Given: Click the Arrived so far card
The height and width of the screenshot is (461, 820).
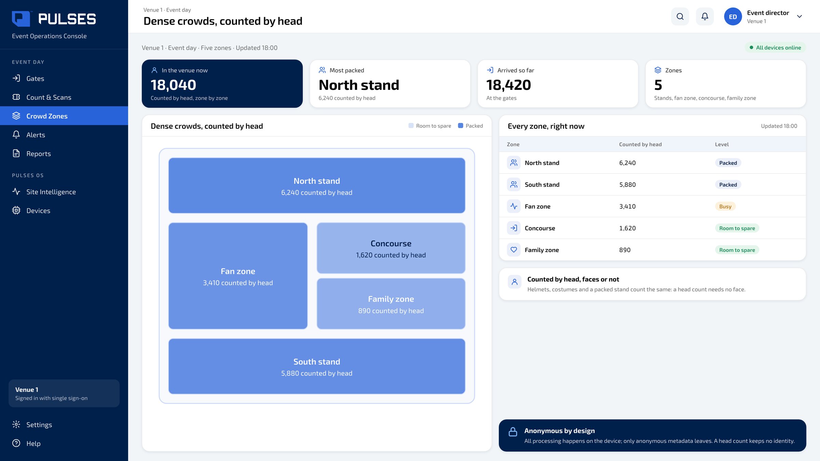Looking at the screenshot, I should click(x=558, y=84).
